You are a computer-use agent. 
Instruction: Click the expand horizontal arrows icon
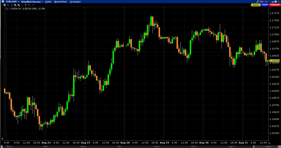click(x=26, y=5)
